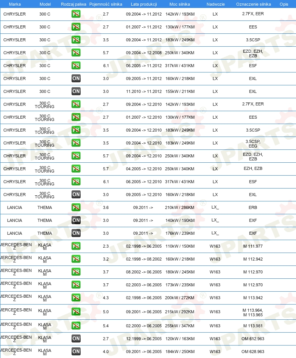Click petrol icon in Chrysler 300 C 142kW row
The image size is (296, 358).
pos(76,14)
